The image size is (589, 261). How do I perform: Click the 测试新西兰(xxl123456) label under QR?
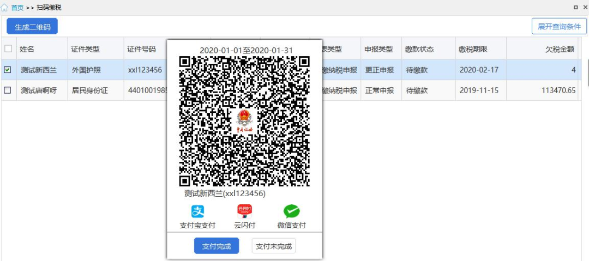[225, 193]
